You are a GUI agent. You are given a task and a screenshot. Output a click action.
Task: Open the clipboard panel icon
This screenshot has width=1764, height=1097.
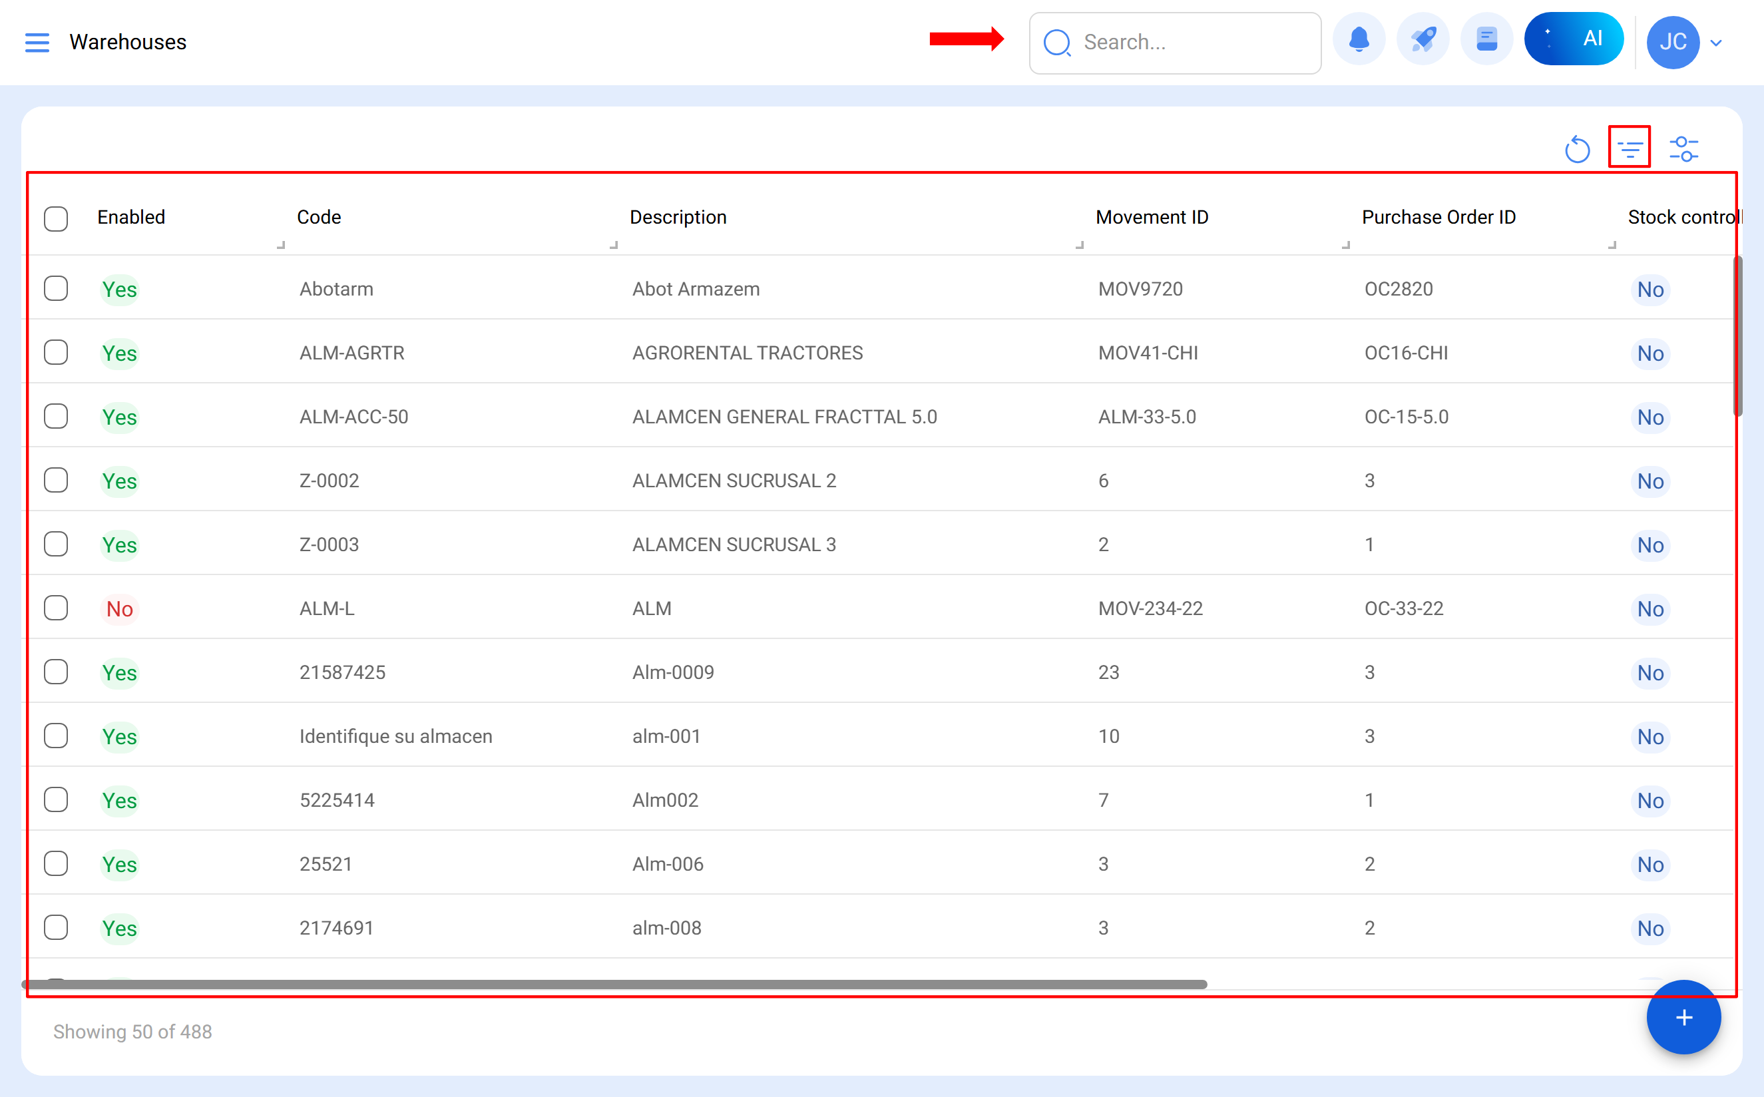click(x=1487, y=40)
